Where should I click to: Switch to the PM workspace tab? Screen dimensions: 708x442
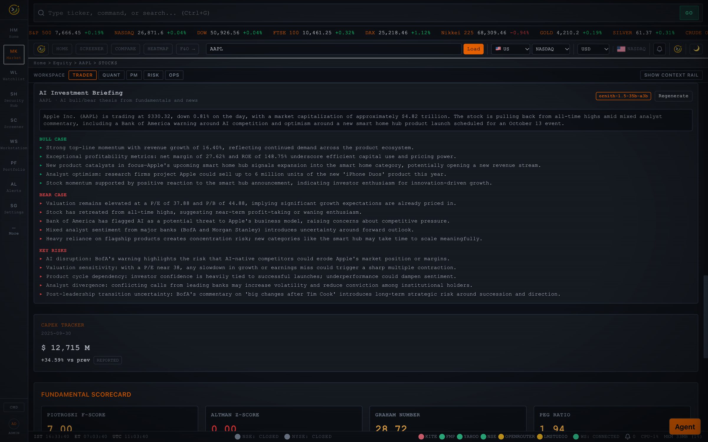click(134, 75)
